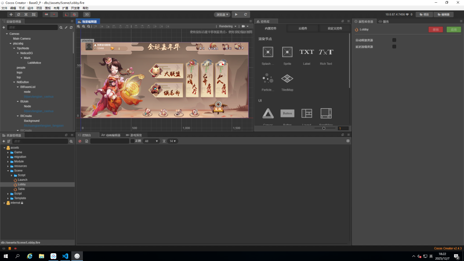Viewport: 464px width, 261px height.
Task: Adjust the widget library zoom slider handle
Action: pyautogui.click(x=324, y=128)
